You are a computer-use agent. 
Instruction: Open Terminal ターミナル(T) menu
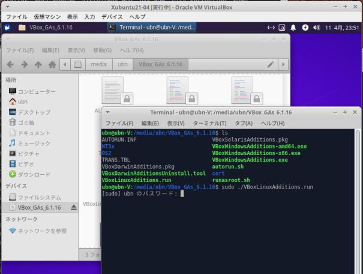(x=210, y=123)
